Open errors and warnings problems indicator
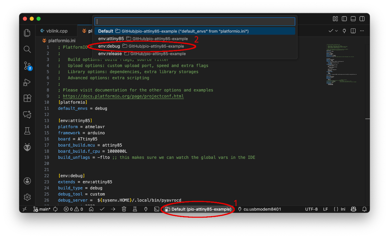Viewport: 389px width, 238px height. coord(73,209)
